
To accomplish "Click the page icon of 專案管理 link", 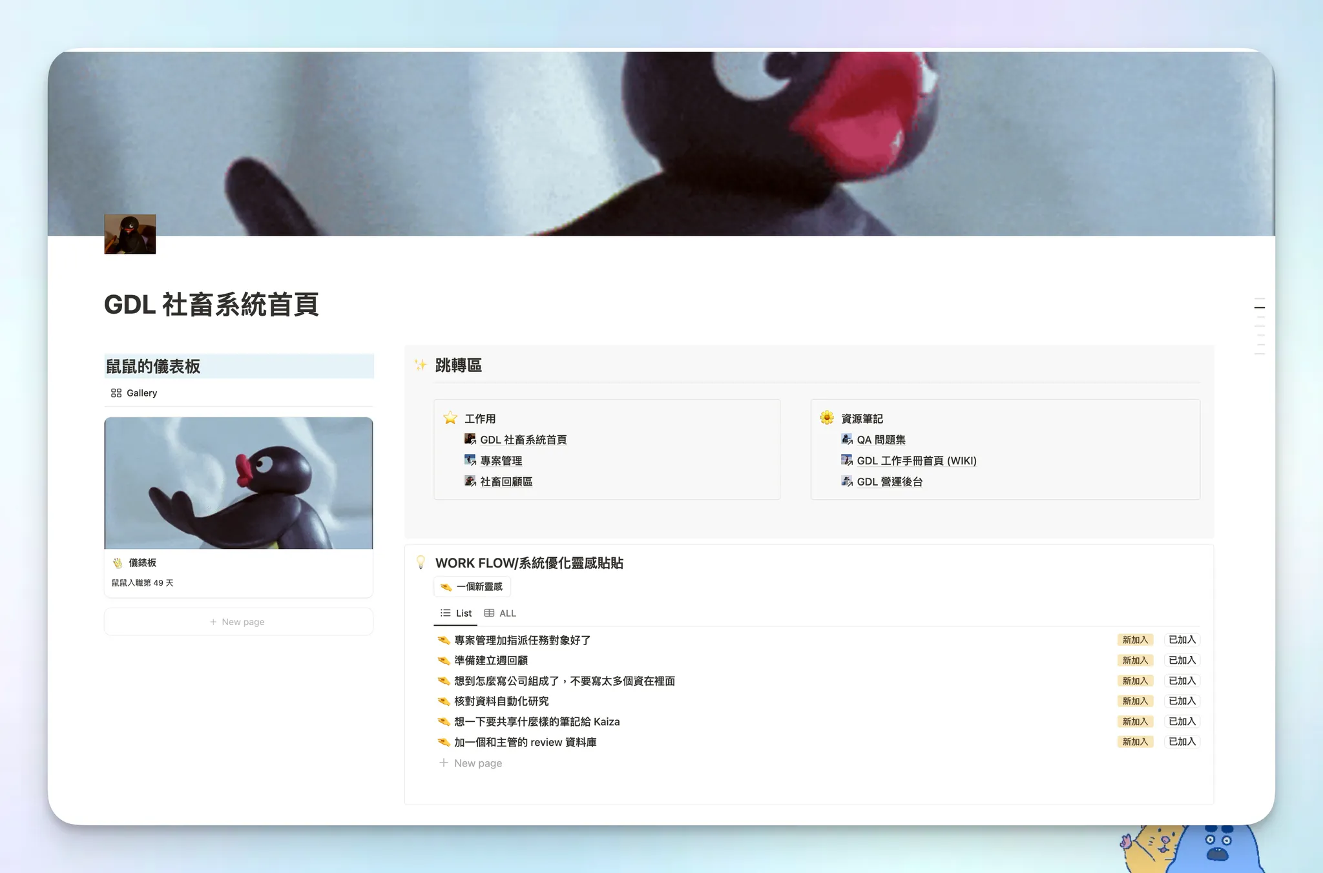I will click(x=470, y=460).
